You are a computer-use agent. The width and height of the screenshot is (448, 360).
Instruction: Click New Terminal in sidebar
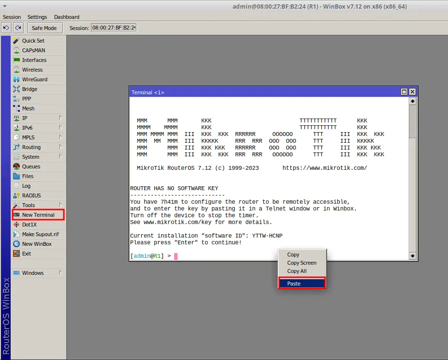(38, 215)
